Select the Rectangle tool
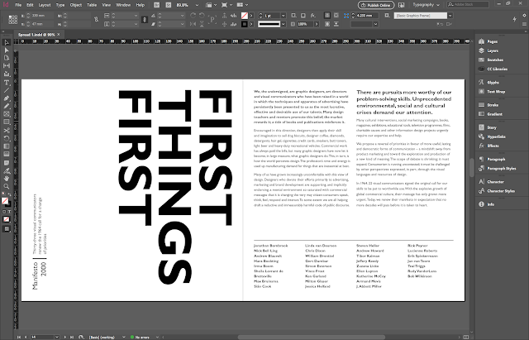 (7, 122)
